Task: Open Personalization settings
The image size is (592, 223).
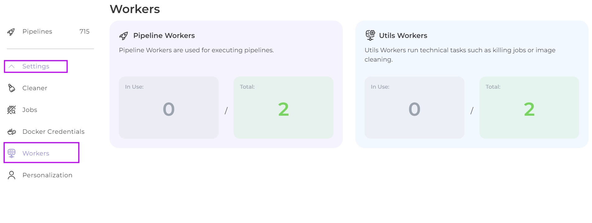Action: click(47, 175)
